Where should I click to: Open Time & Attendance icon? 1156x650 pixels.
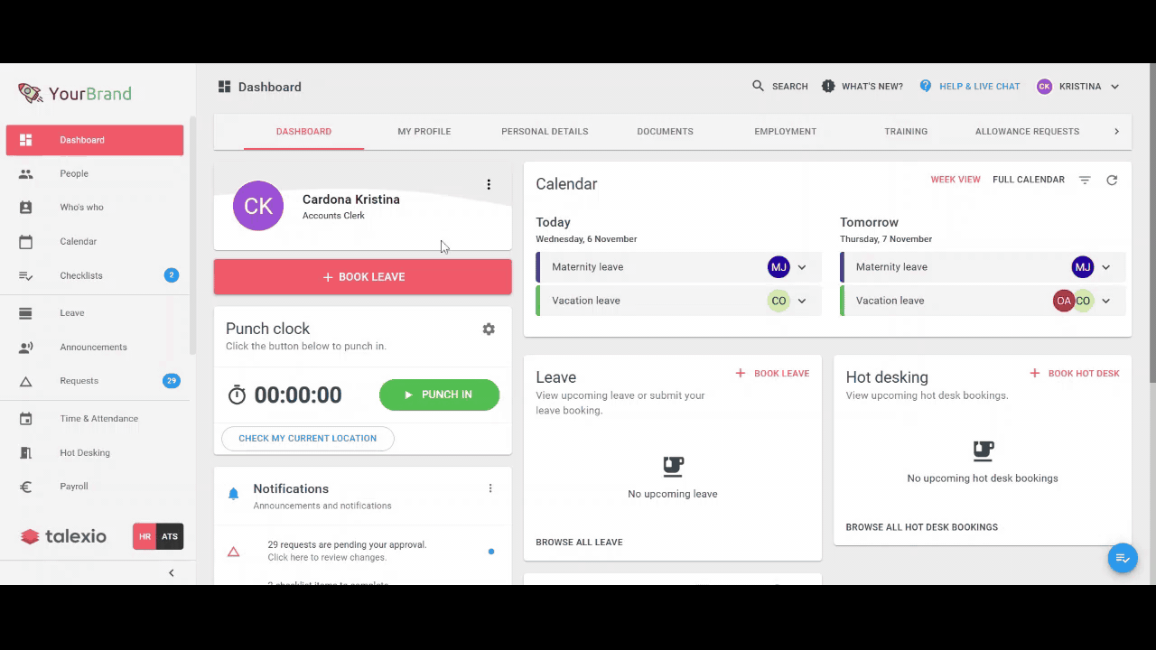click(x=25, y=419)
